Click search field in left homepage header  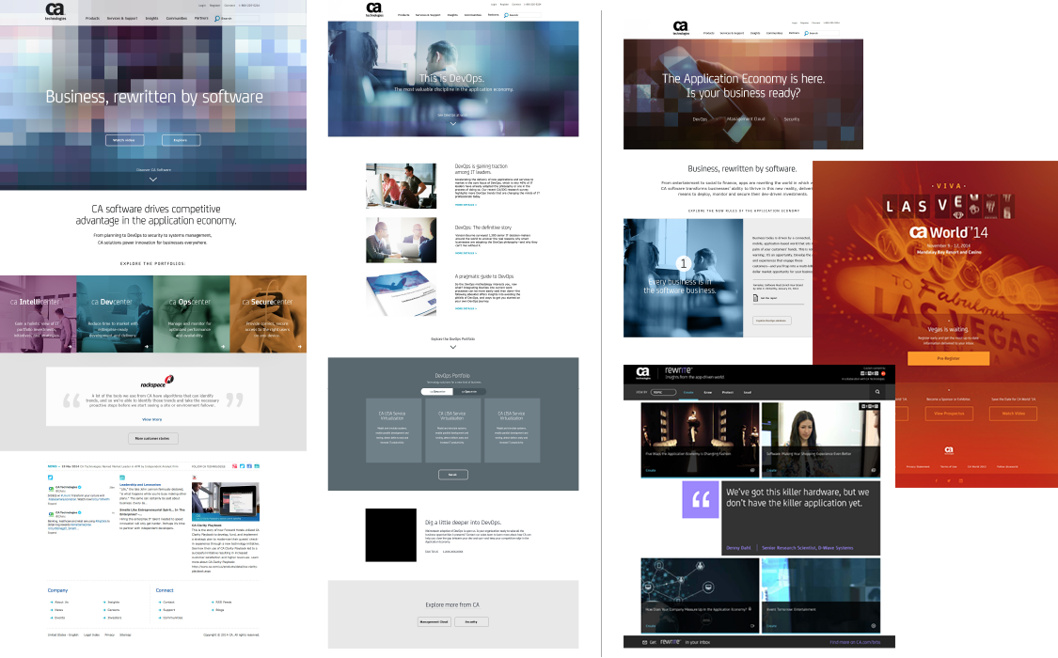point(239,18)
